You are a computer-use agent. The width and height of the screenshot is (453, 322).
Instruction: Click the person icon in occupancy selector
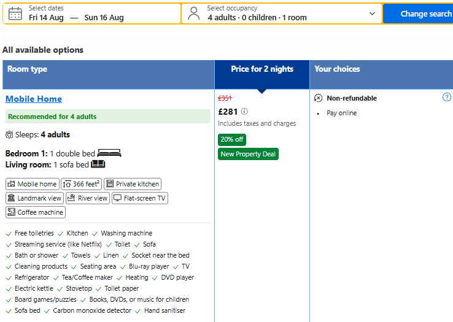click(x=193, y=13)
